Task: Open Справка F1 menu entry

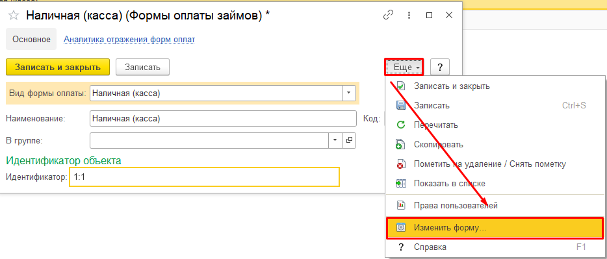Action: (x=495, y=247)
